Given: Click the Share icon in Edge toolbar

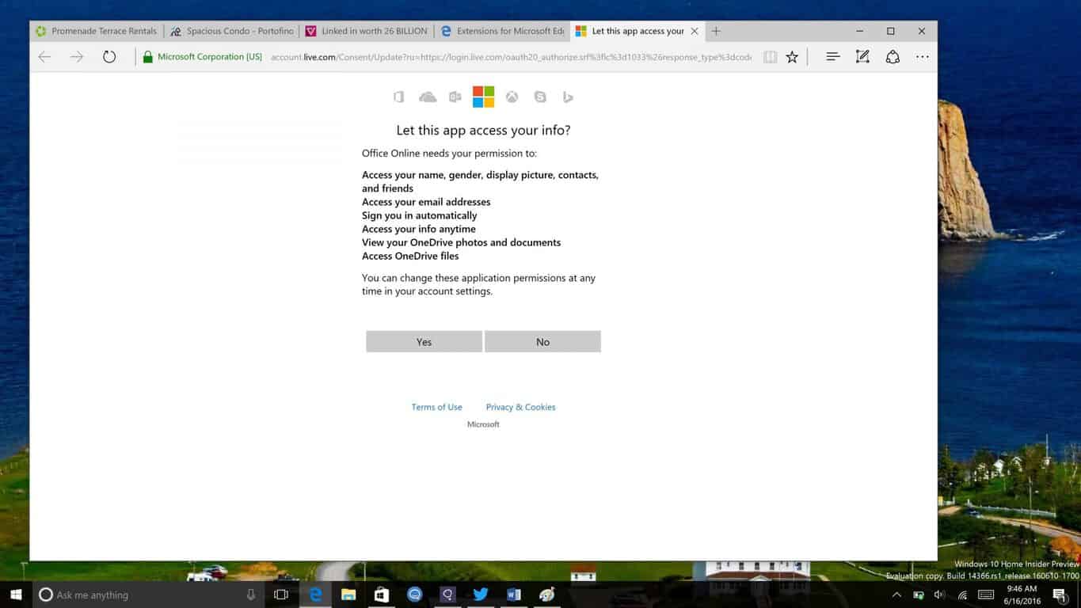Looking at the screenshot, I should point(893,57).
